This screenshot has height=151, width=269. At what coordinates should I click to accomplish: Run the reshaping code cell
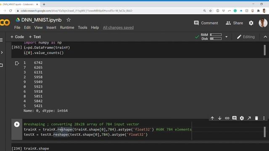17,124
